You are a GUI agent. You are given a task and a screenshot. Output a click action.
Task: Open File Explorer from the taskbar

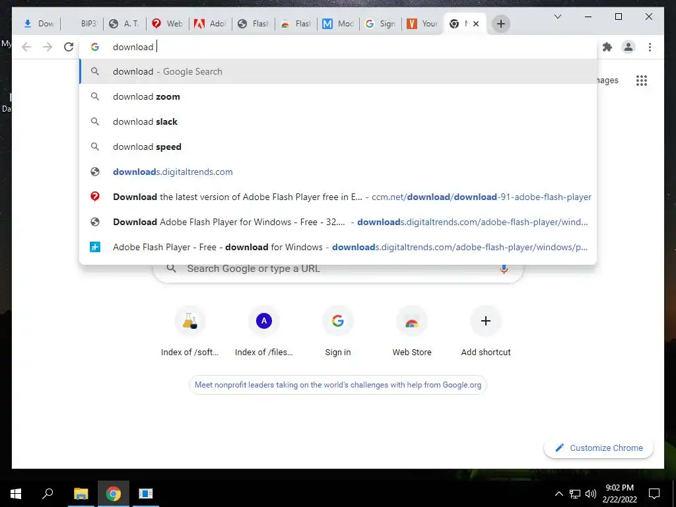81,494
